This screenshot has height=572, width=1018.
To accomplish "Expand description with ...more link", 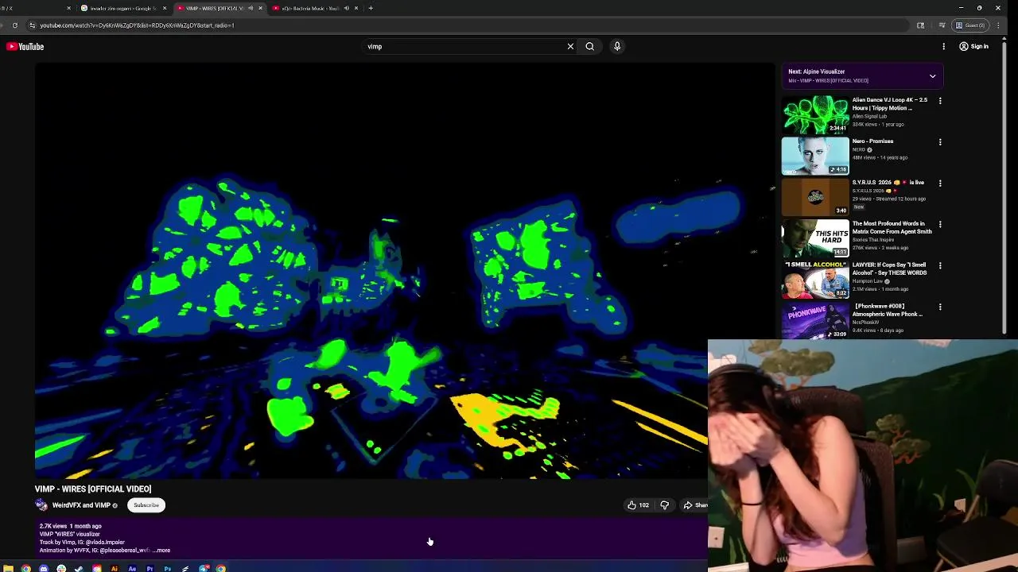I will (161, 550).
